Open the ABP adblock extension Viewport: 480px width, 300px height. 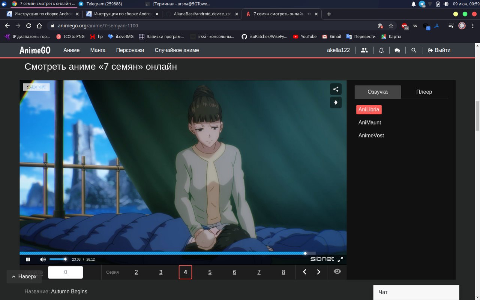pyautogui.click(x=405, y=26)
